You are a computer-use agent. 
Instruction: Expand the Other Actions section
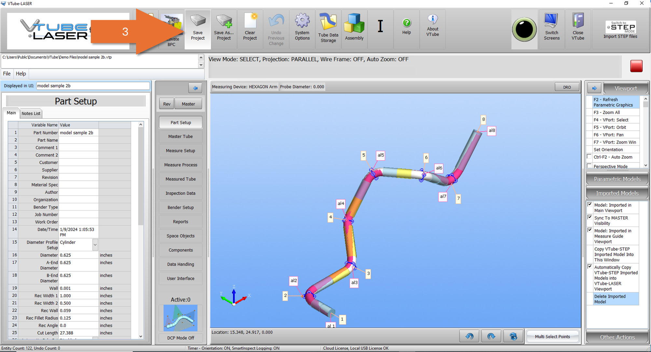point(617,337)
